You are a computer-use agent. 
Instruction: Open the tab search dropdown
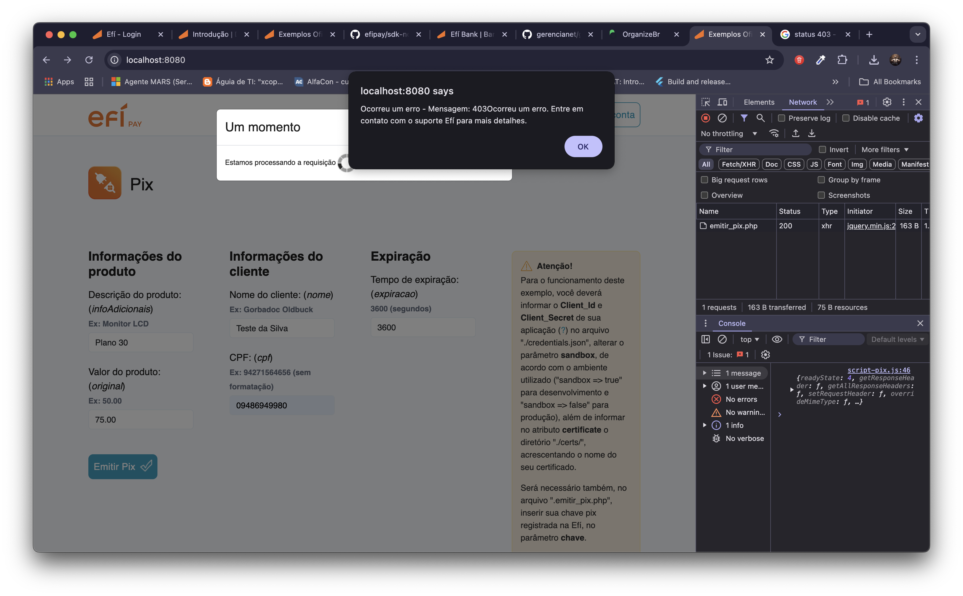click(x=918, y=34)
